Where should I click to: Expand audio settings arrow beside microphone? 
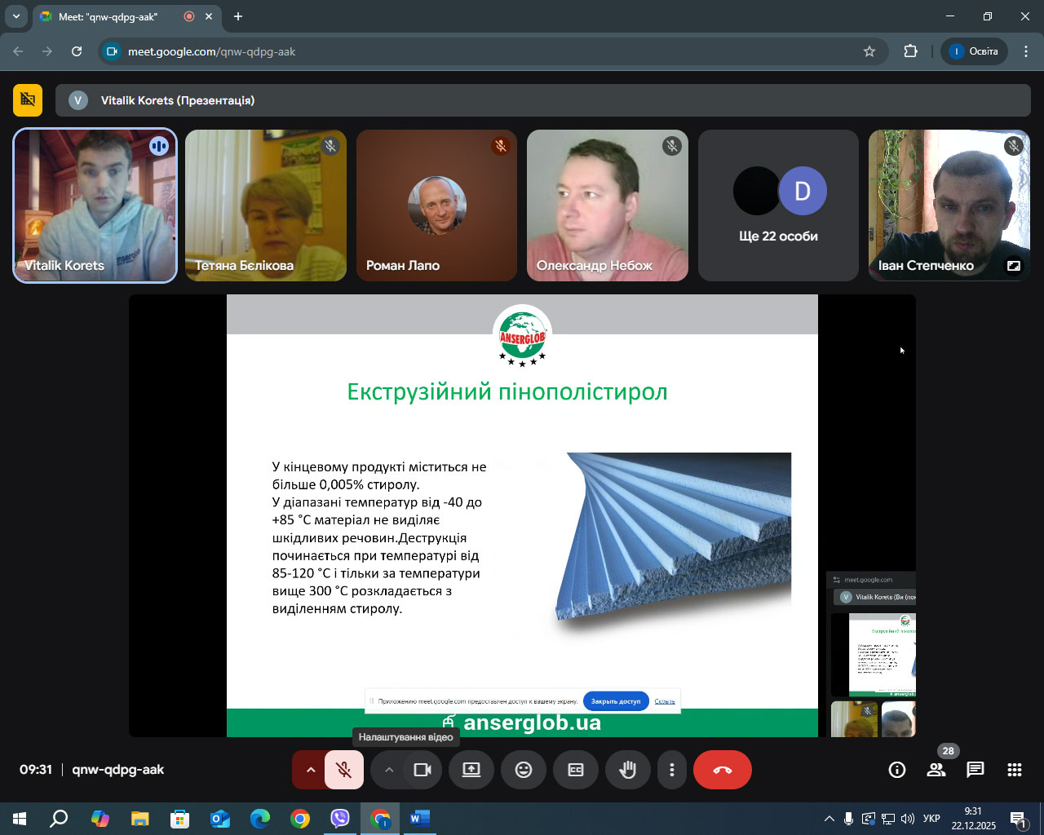pos(310,770)
